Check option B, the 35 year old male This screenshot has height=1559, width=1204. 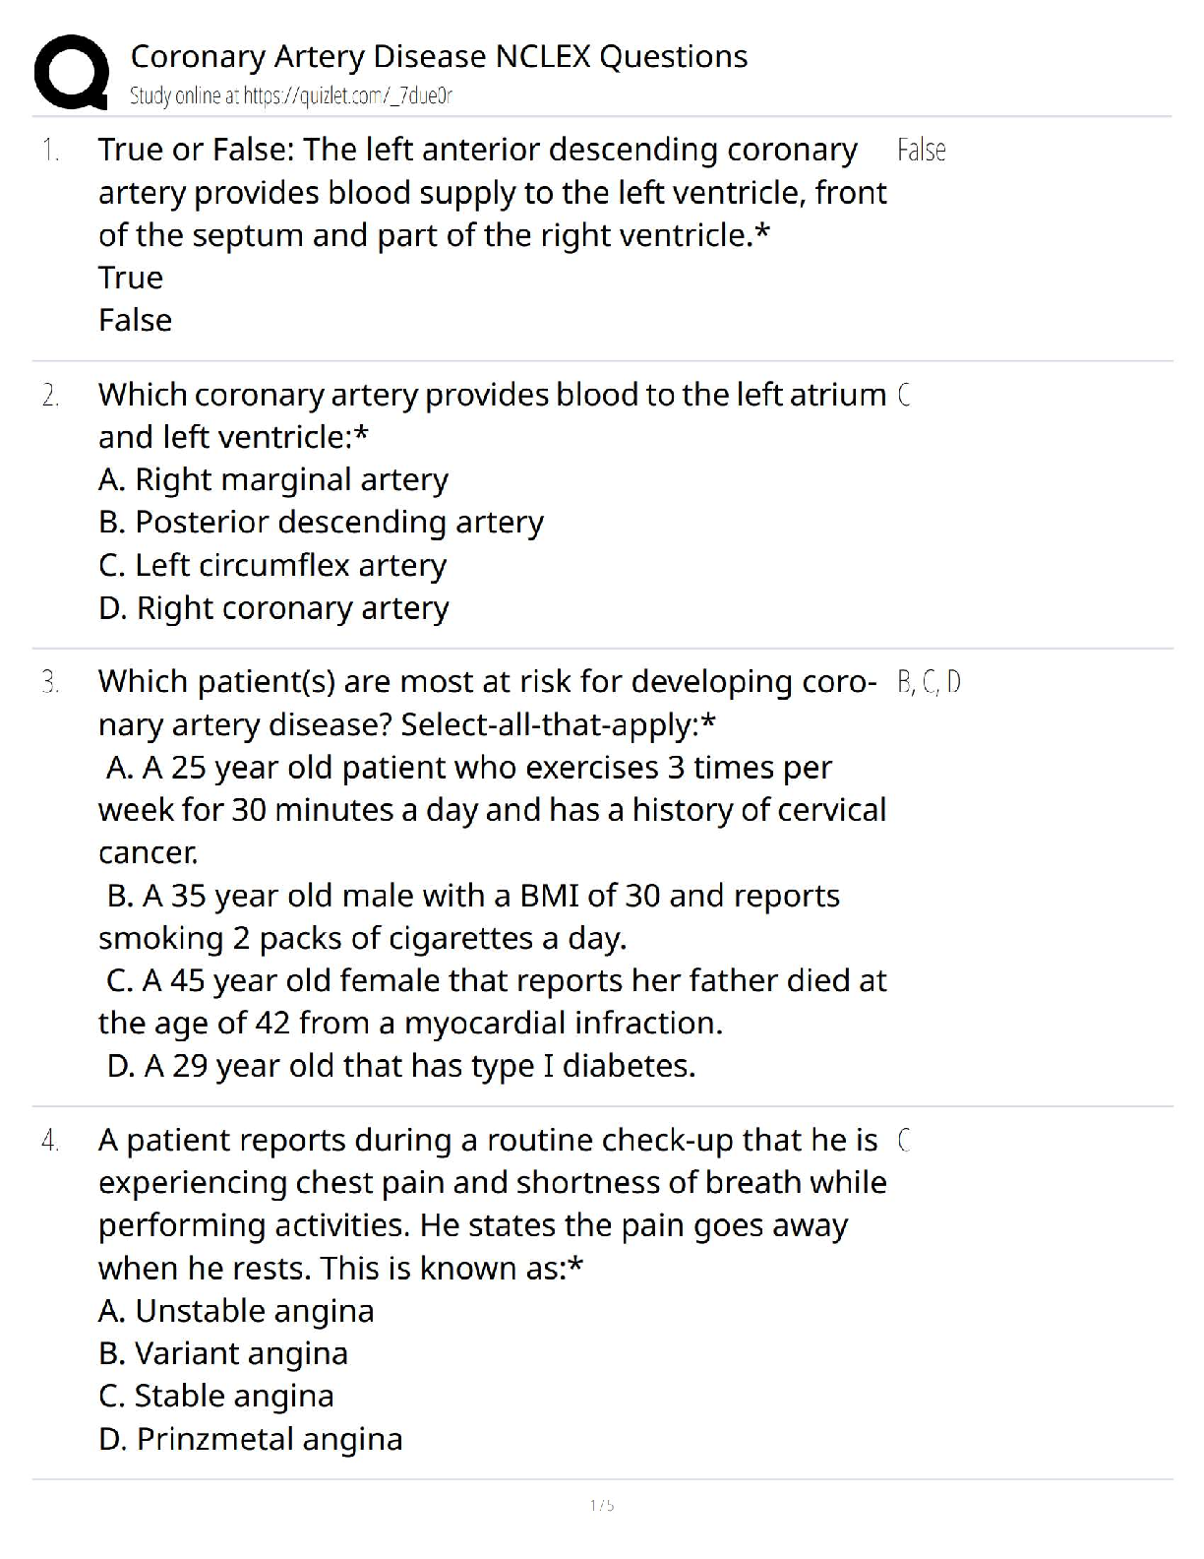(x=472, y=896)
